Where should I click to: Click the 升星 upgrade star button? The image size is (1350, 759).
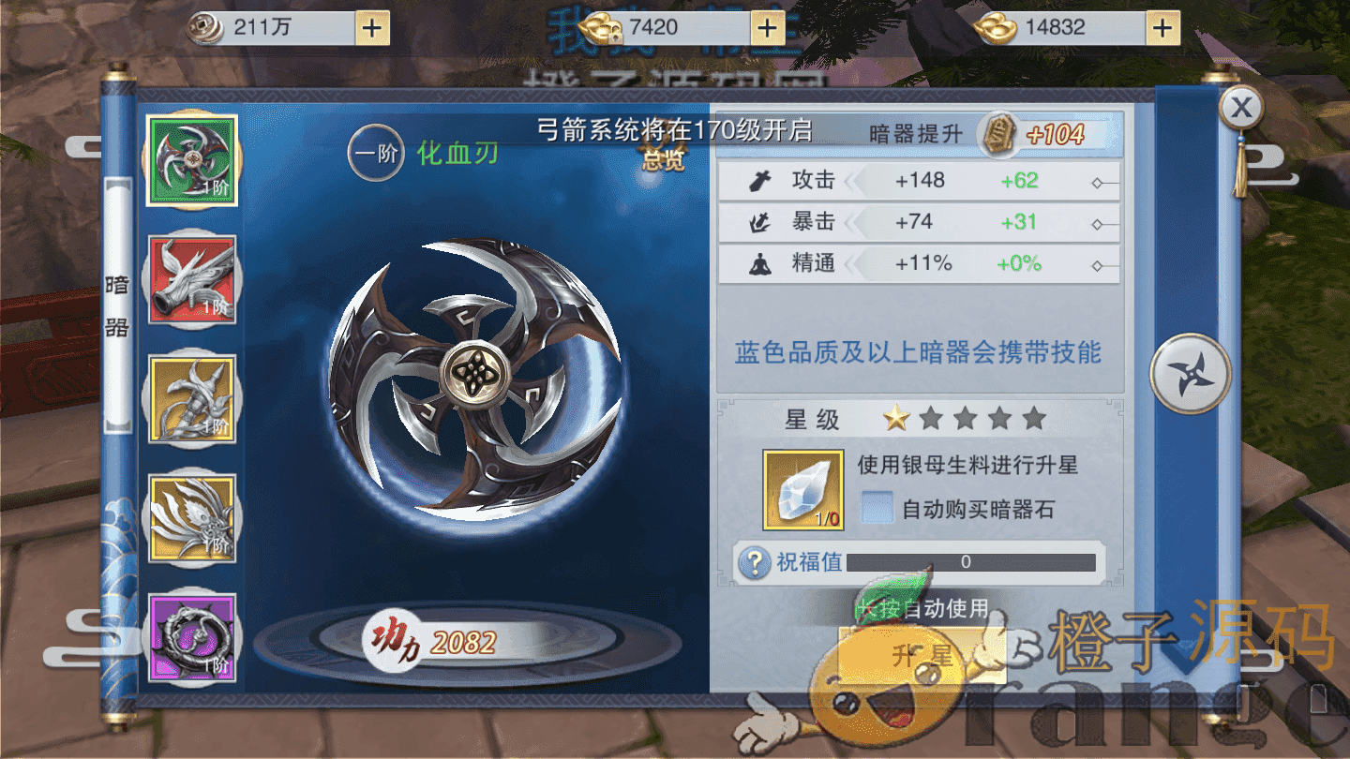coord(922,656)
